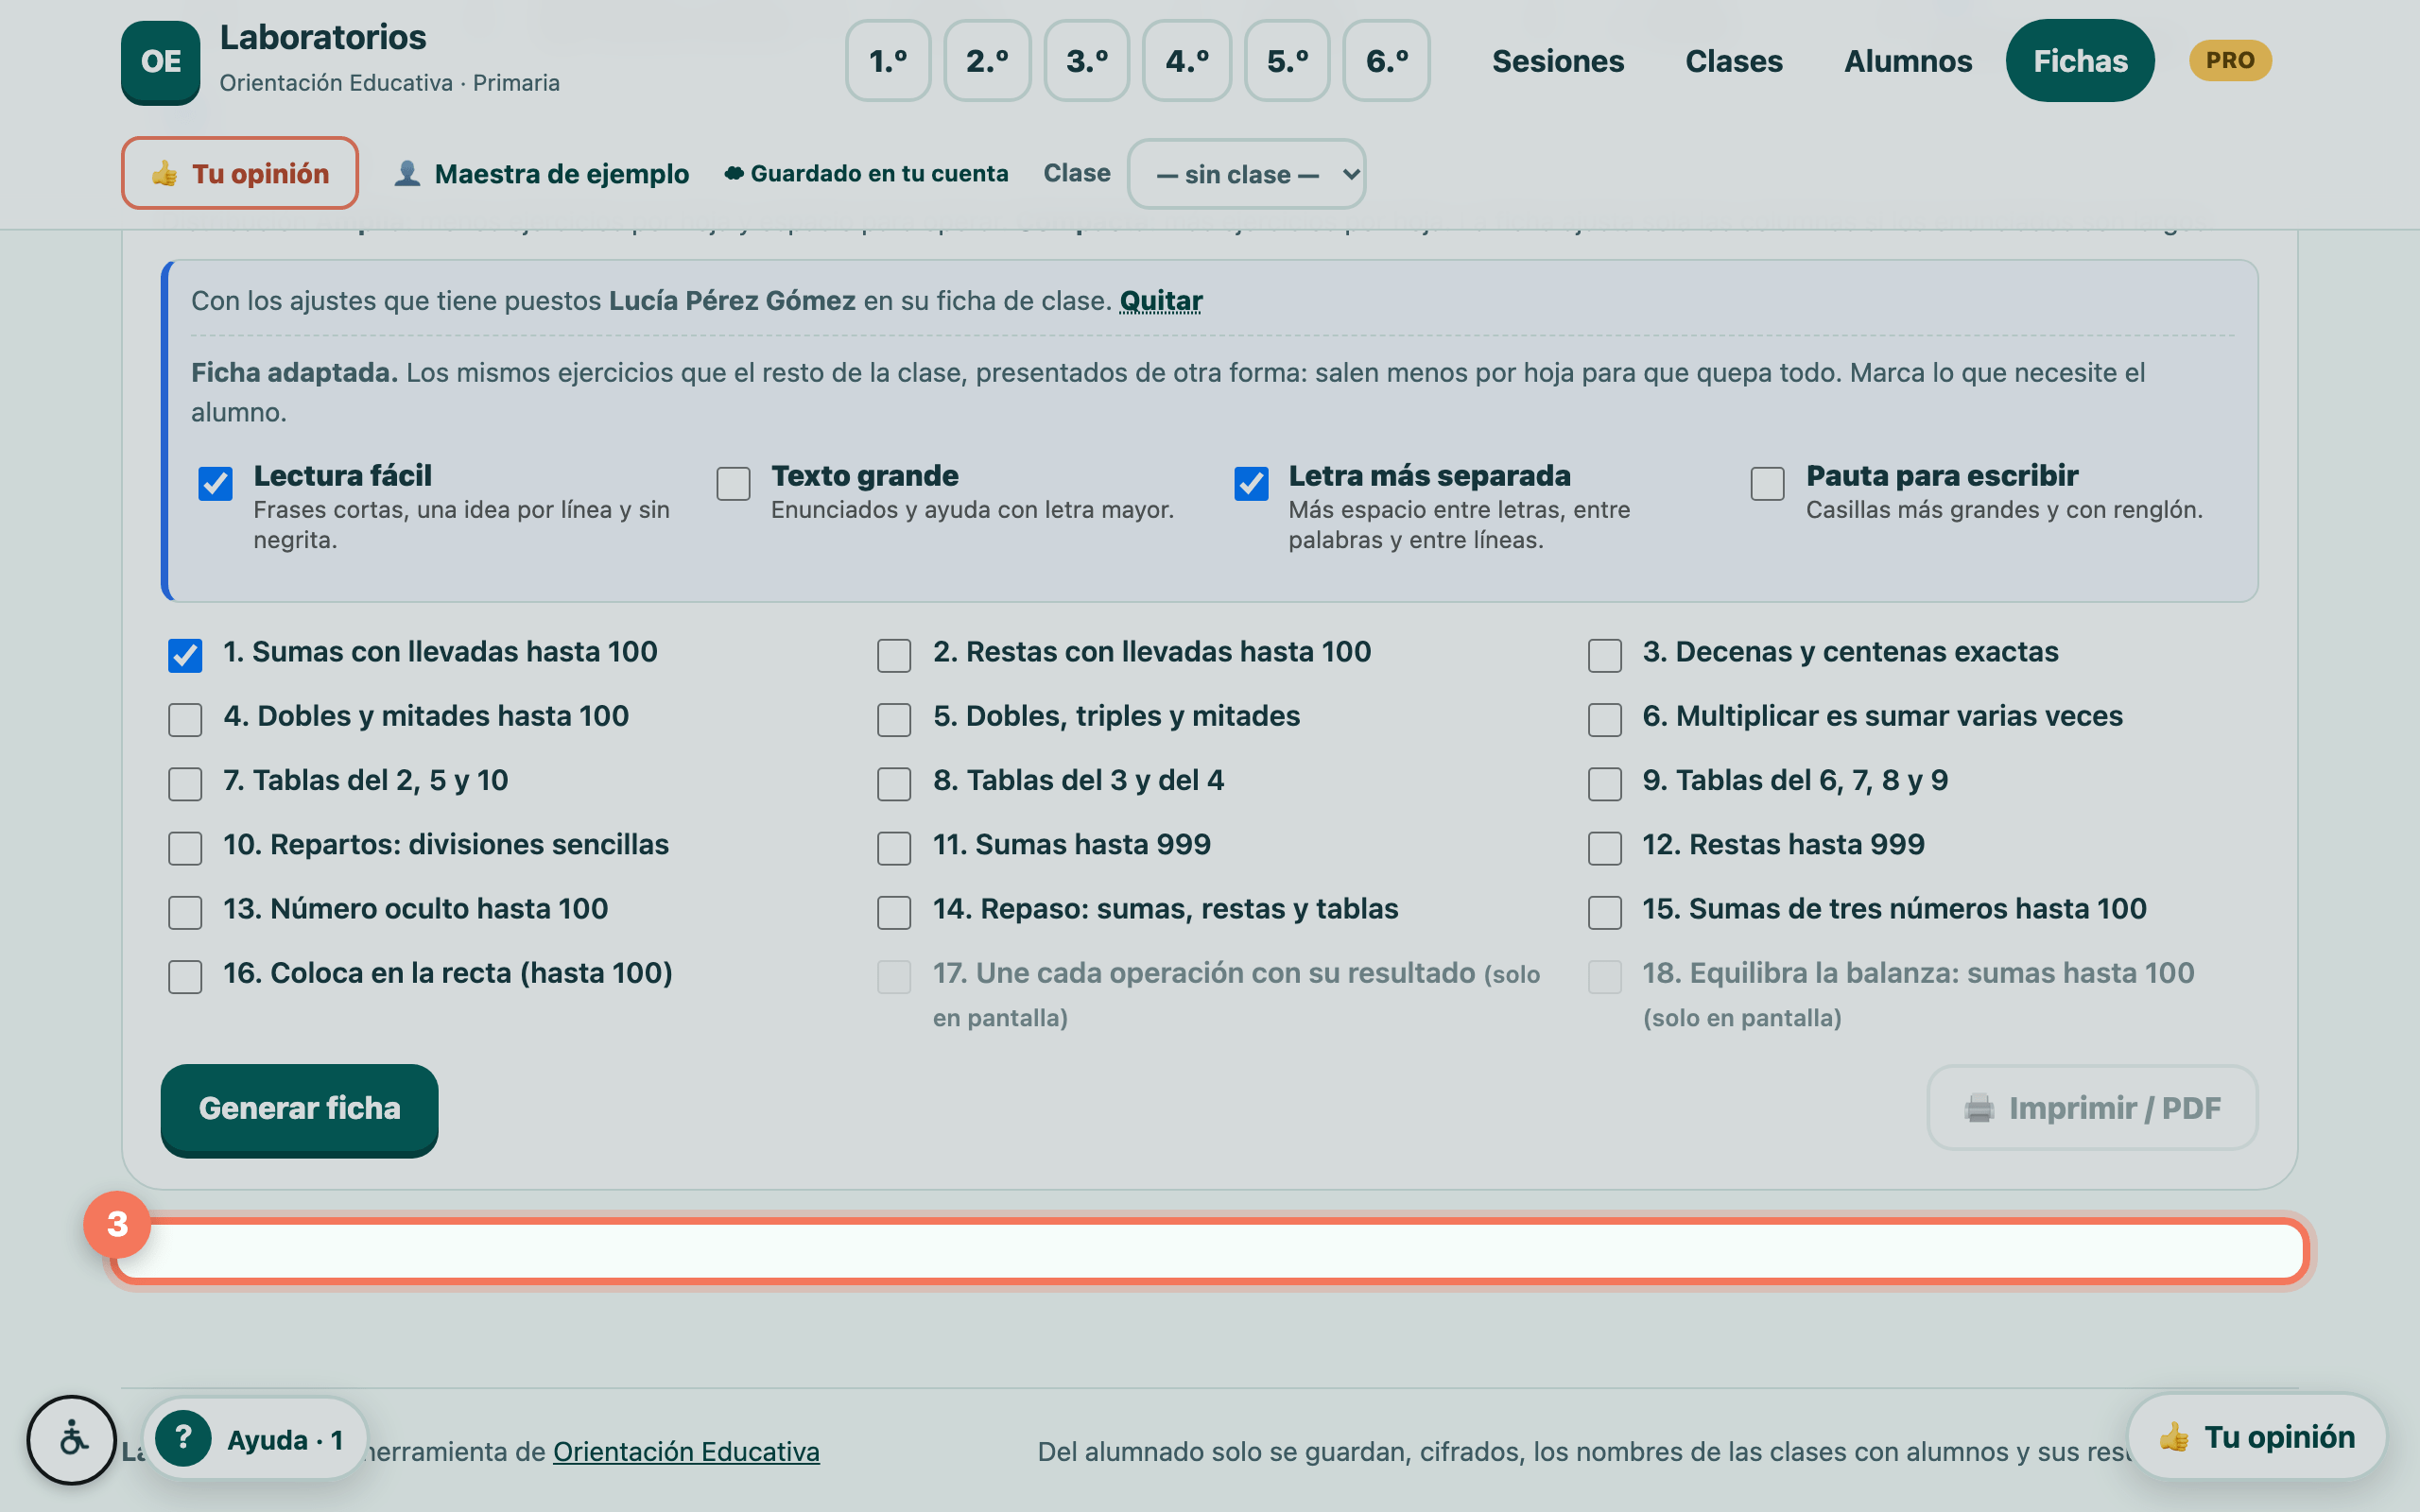Select grade 5.º tab

point(1287,61)
